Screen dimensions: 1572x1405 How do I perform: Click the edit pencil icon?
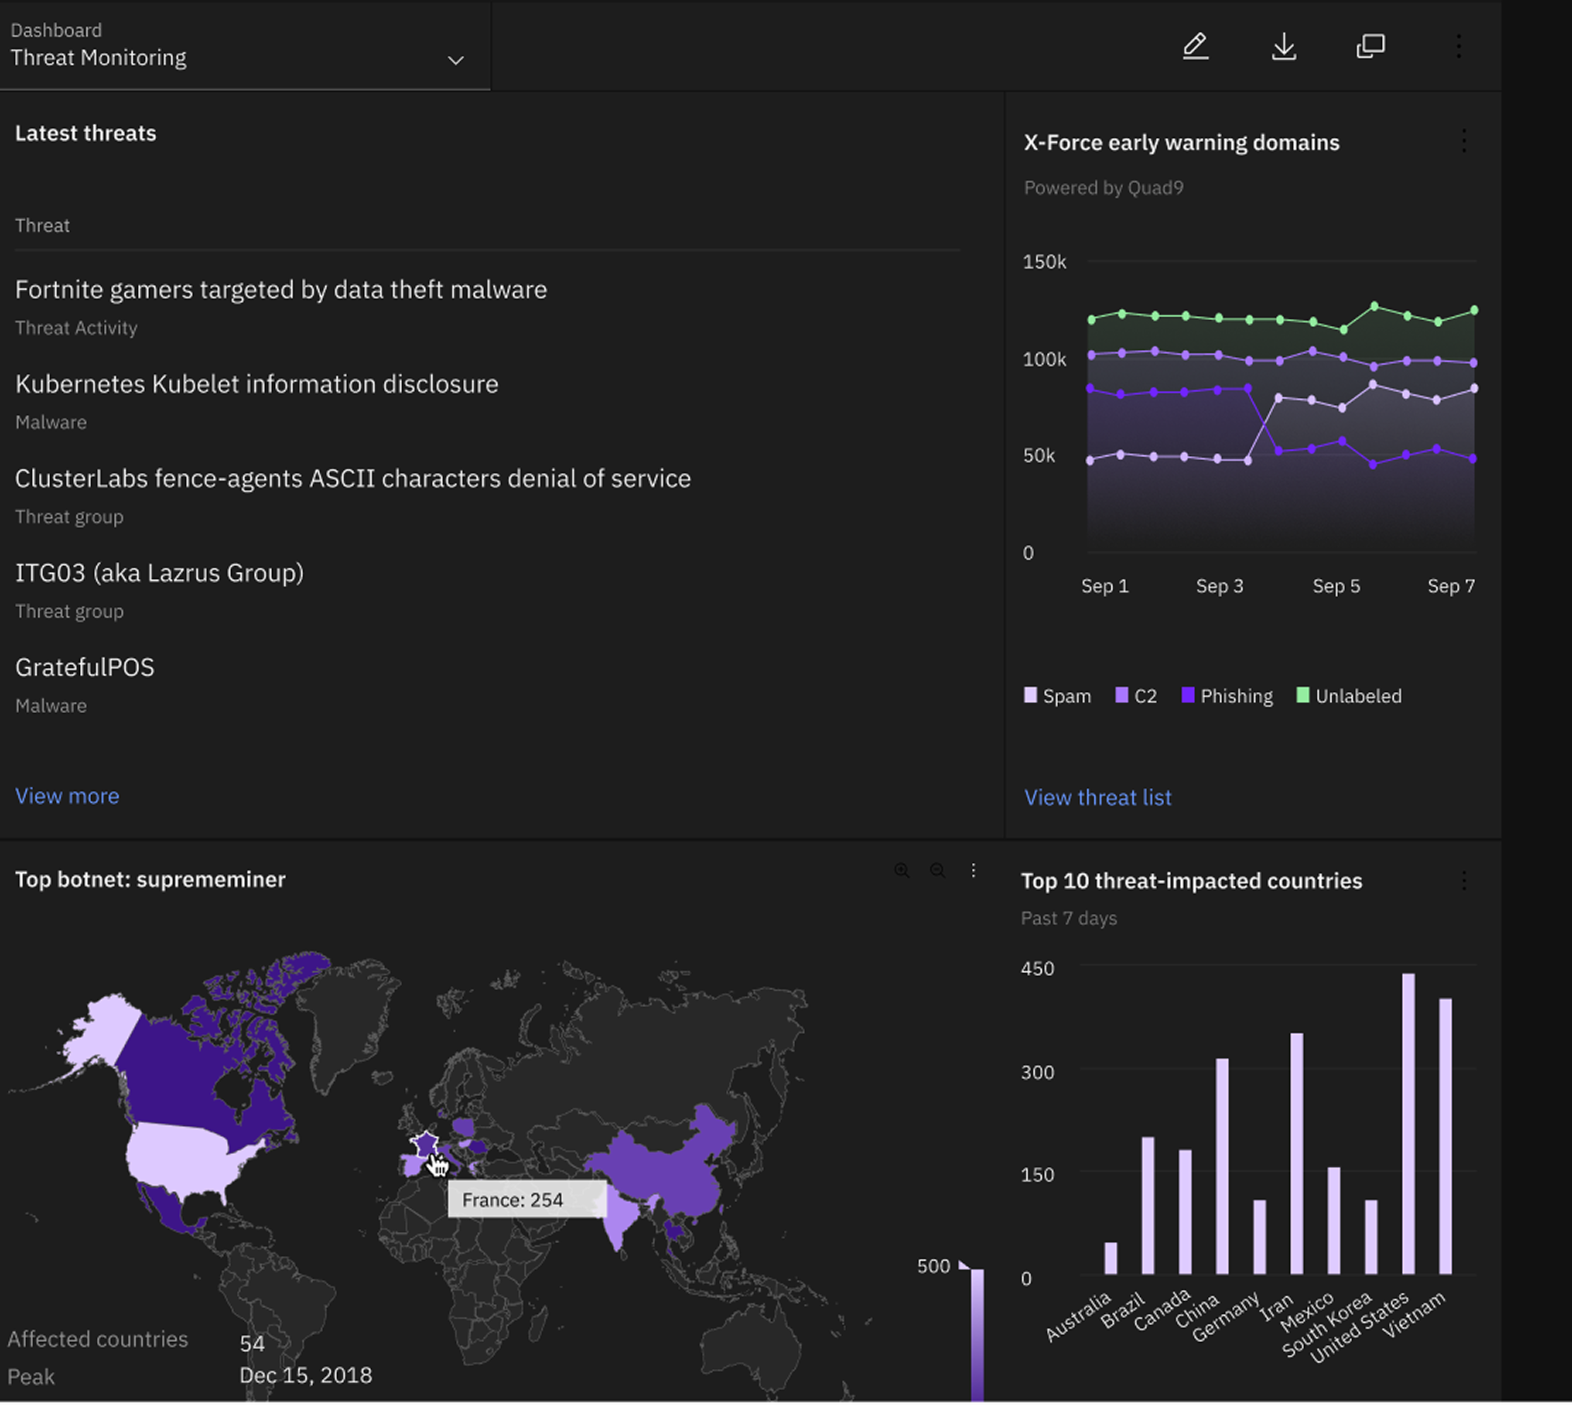point(1195,47)
